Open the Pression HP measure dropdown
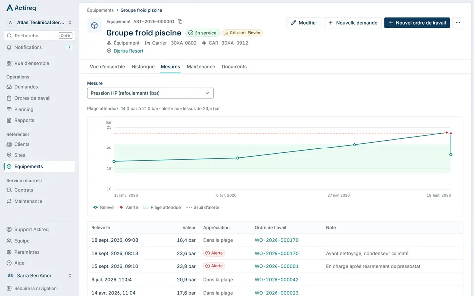This screenshot has height=296, width=474. (x=150, y=93)
